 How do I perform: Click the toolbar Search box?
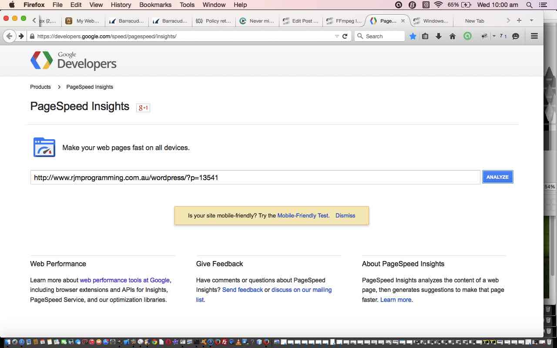click(379, 36)
